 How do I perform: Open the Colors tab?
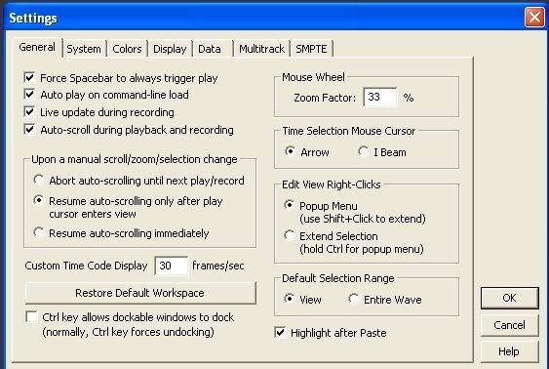tap(127, 49)
